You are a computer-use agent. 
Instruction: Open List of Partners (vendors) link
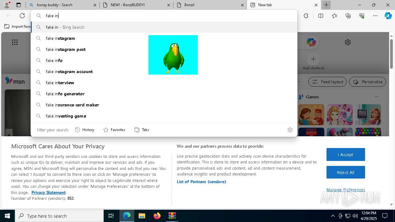[x=201, y=182]
